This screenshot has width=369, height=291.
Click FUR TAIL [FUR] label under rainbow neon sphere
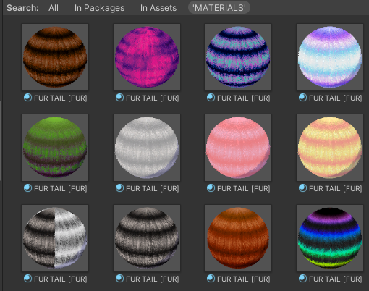(x=336, y=279)
